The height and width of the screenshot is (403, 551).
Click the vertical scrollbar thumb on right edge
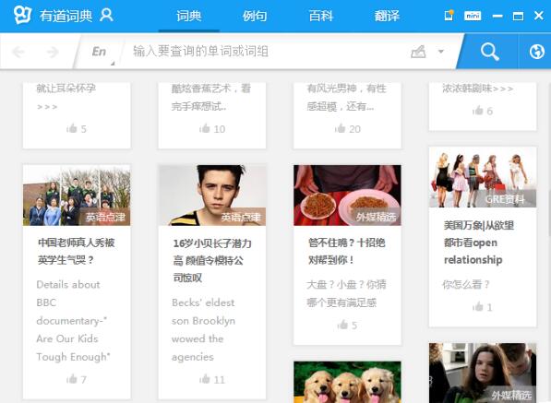point(549,212)
